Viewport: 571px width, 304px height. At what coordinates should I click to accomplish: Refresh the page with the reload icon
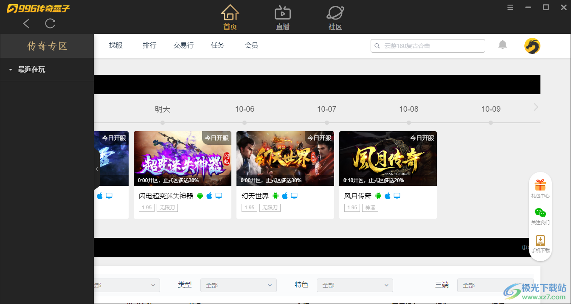[x=50, y=24]
